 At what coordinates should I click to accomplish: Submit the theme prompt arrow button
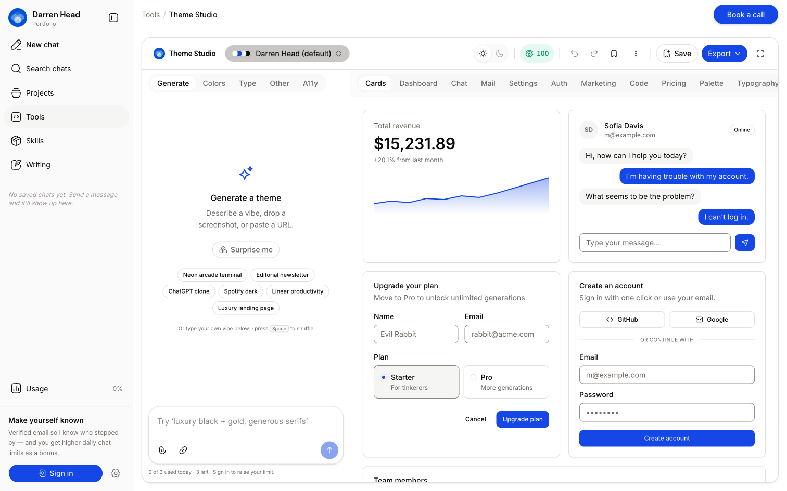329,450
